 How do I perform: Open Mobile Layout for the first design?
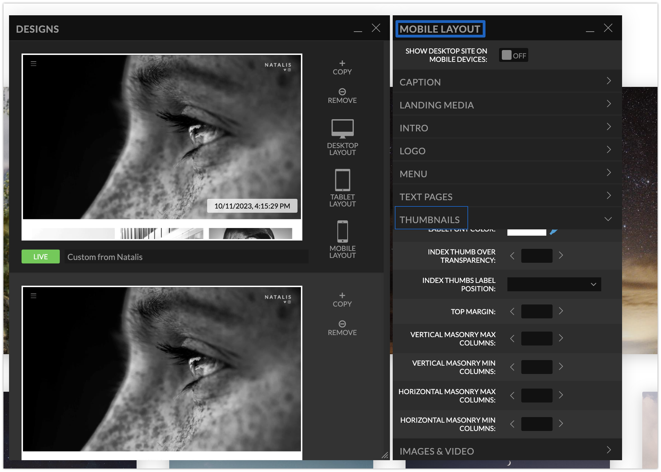[x=342, y=240]
